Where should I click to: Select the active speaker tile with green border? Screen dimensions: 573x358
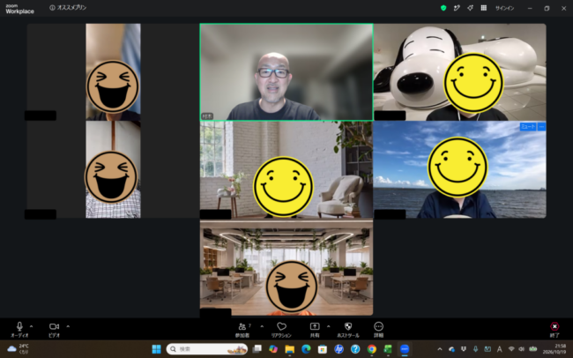pos(286,72)
